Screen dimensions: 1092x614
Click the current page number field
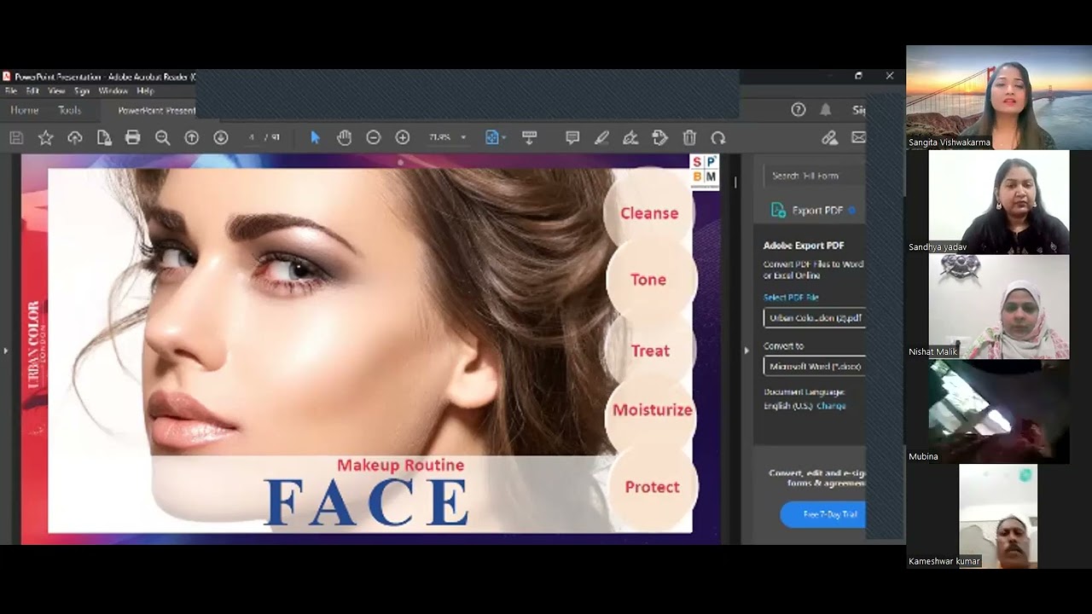click(x=252, y=137)
